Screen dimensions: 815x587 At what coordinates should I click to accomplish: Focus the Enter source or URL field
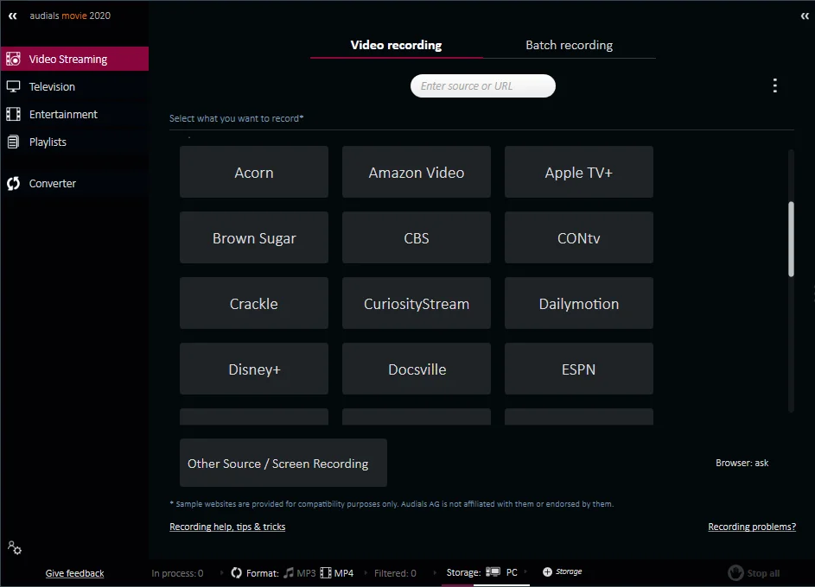coord(483,85)
